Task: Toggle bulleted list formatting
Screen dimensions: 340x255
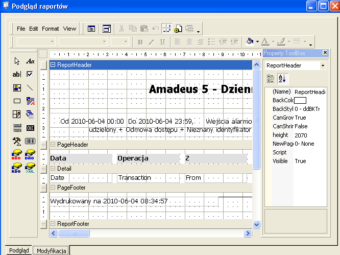Action: coord(212,42)
